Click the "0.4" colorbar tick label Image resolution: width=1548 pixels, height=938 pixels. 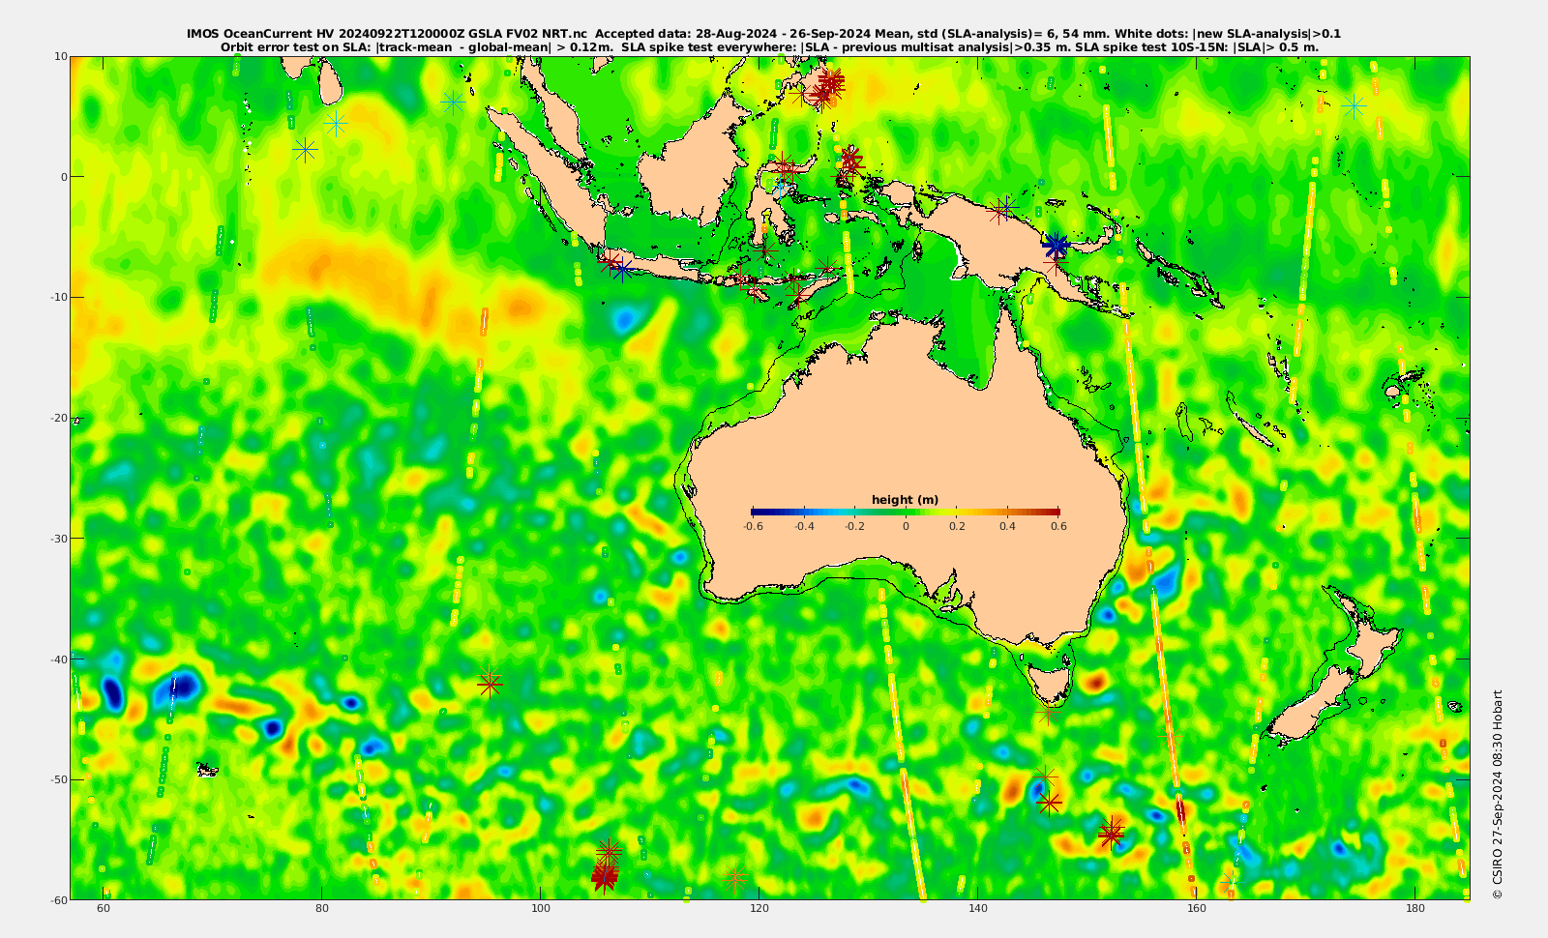click(1008, 527)
